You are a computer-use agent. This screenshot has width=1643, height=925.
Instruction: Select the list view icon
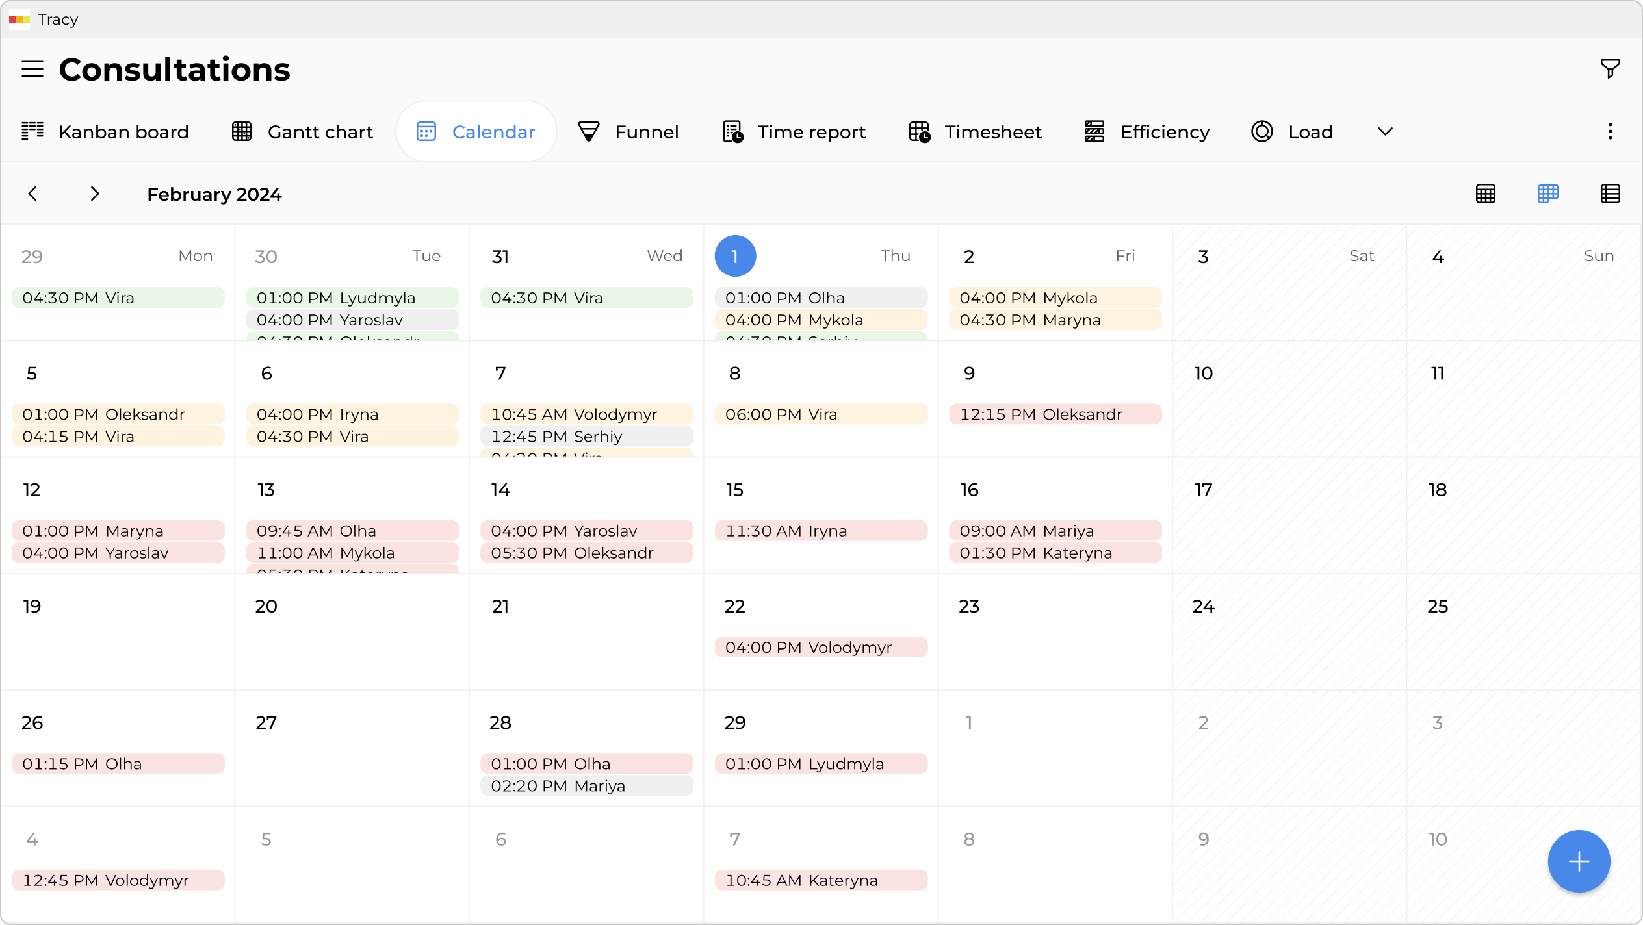click(1611, 194)
